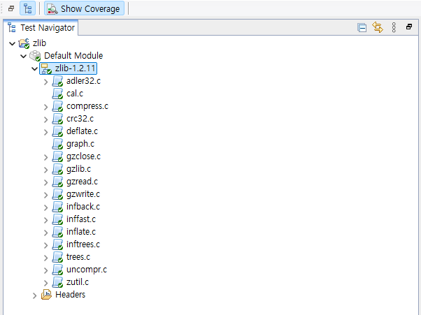This screenshot has width=421, height=315.
Task: Click the cal.c file icon
Action: (58, 94)
